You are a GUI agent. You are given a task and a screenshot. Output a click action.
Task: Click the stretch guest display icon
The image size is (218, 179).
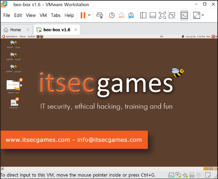197,15
